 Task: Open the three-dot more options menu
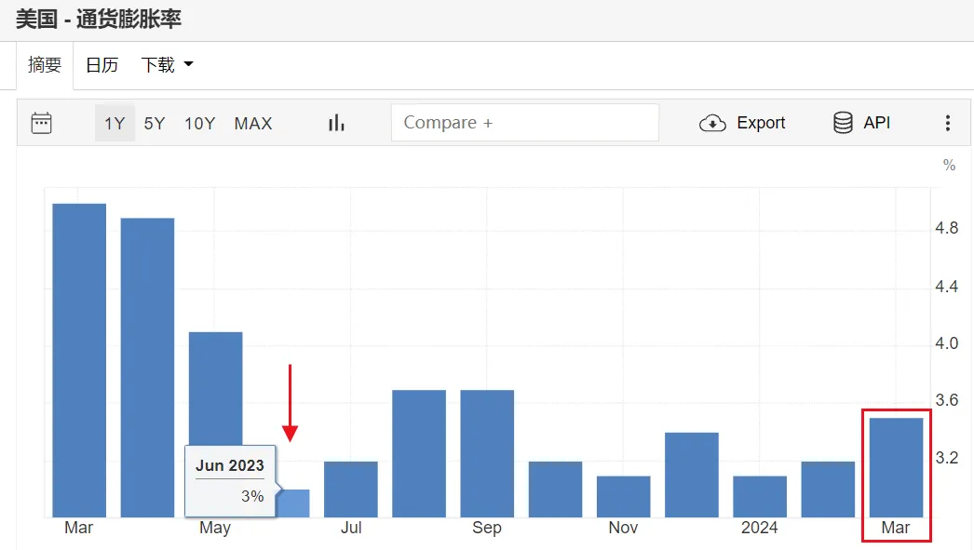pos(948,123)
